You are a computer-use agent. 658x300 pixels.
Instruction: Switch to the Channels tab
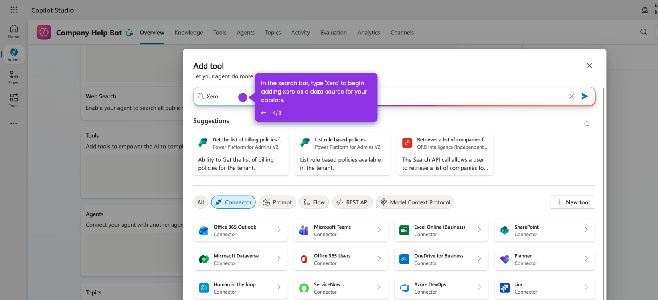point(402,33)
